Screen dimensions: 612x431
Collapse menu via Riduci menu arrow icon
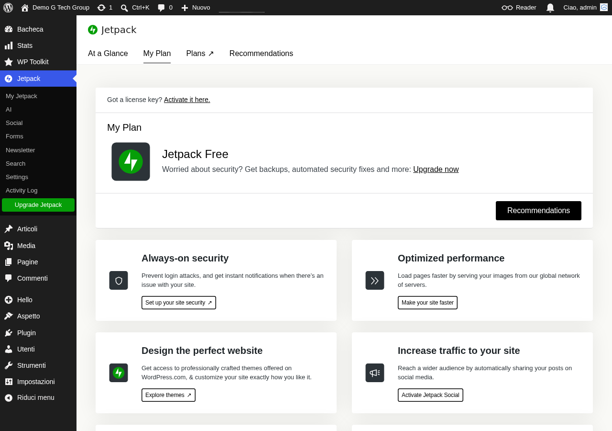coord(9,397)
